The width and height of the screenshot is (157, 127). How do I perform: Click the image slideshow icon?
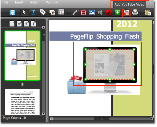[x=52, y=12]
